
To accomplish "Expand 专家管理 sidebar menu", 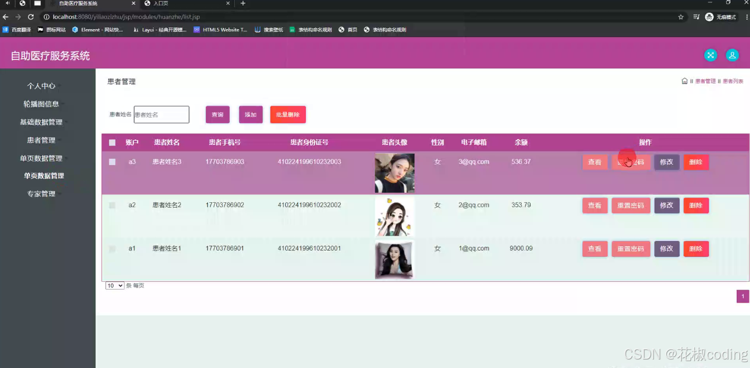I will (41, 194).
